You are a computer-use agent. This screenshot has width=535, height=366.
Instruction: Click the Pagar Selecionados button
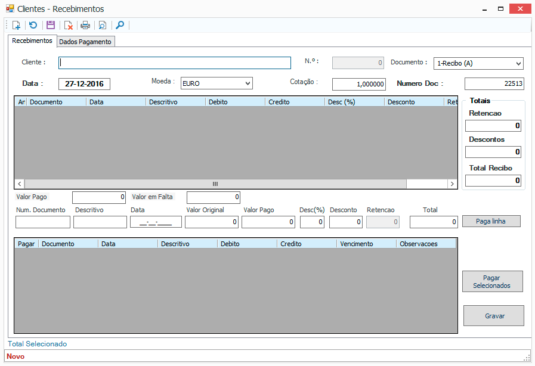click(492, 281)
